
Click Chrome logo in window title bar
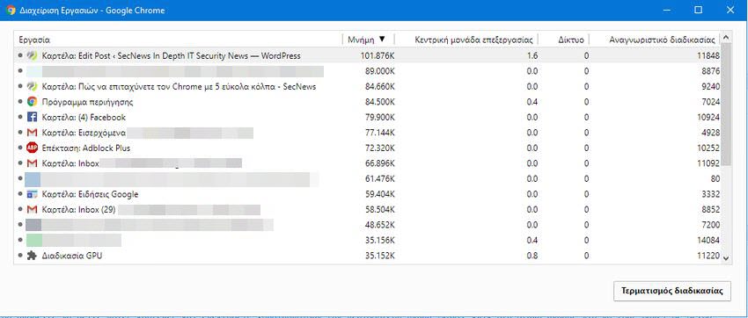(11, 10)
